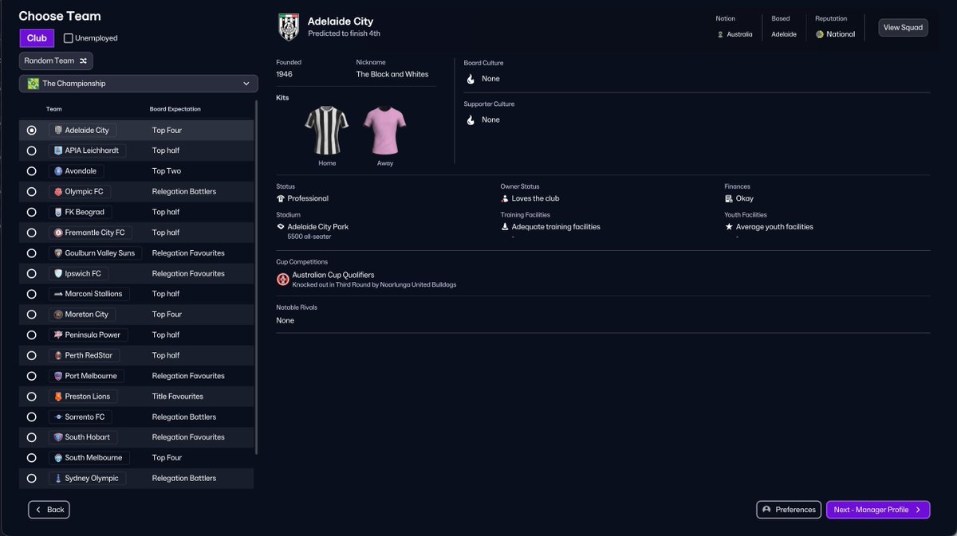
Task: Click the Sorrento FC badge icon
Action: pos(58,417)
